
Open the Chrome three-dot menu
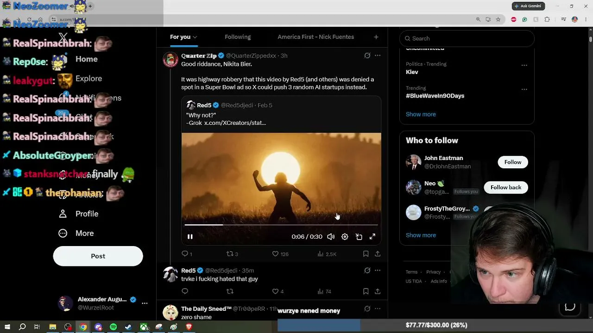pyautogui.click(x=585, y=19)
